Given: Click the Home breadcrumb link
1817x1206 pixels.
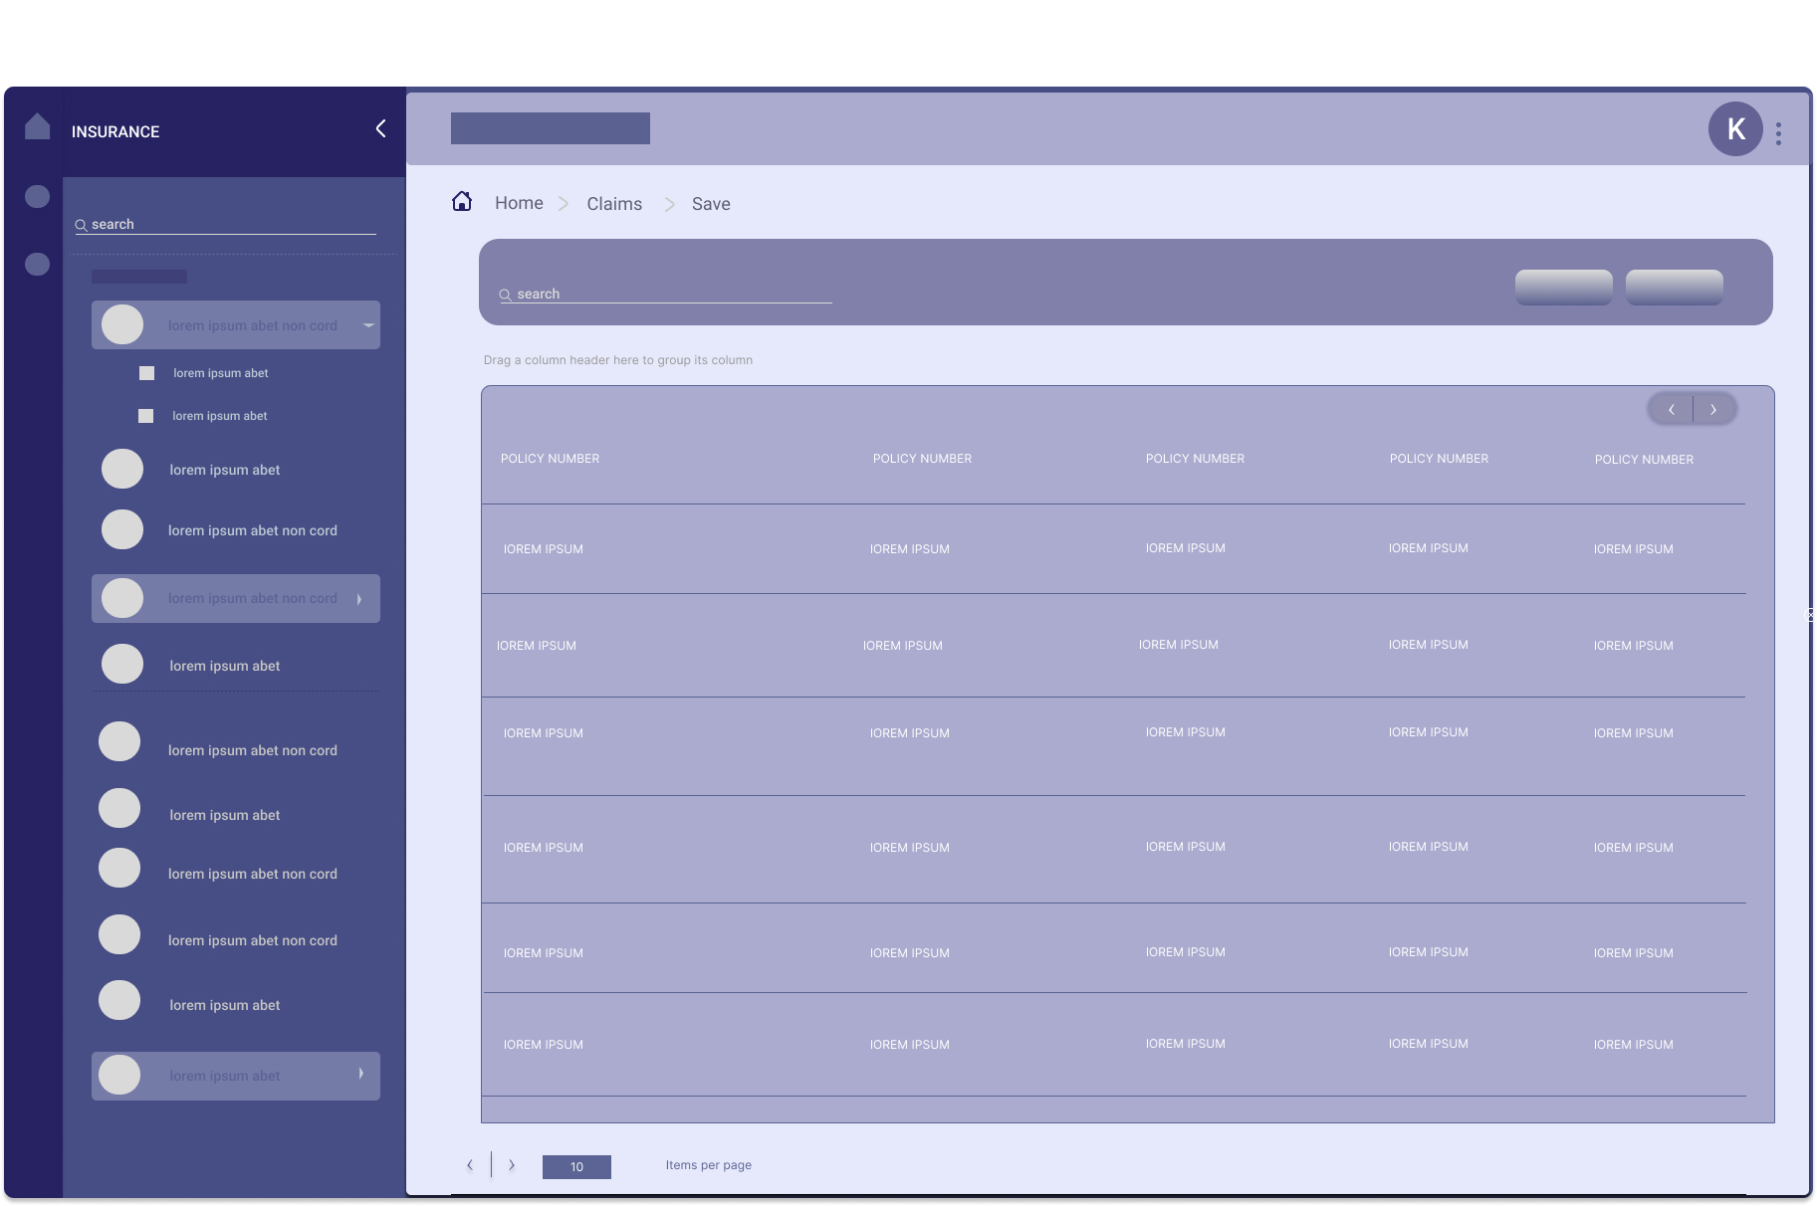Looking at the screenshot, I should click(x=519, y=202).
